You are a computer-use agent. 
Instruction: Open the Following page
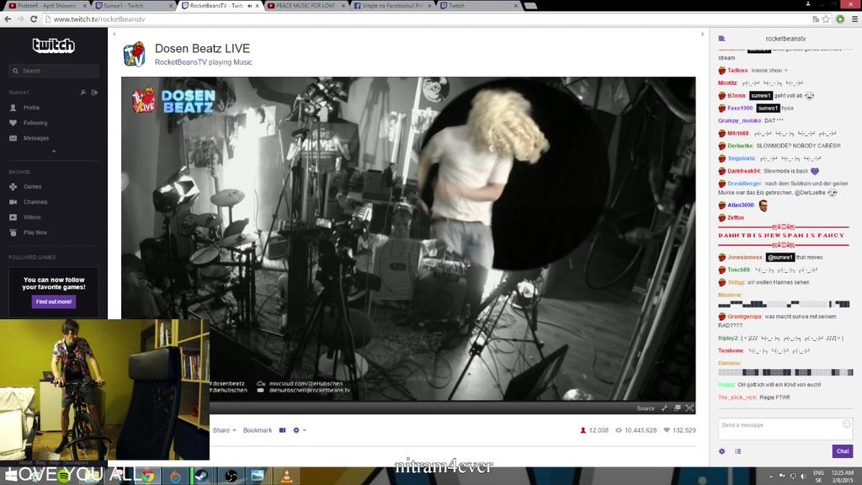point(35,123)
